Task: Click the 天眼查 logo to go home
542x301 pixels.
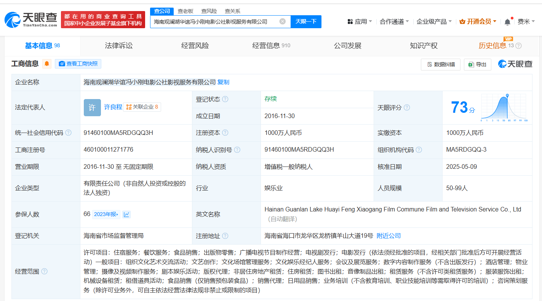Action: click(30, 19)
